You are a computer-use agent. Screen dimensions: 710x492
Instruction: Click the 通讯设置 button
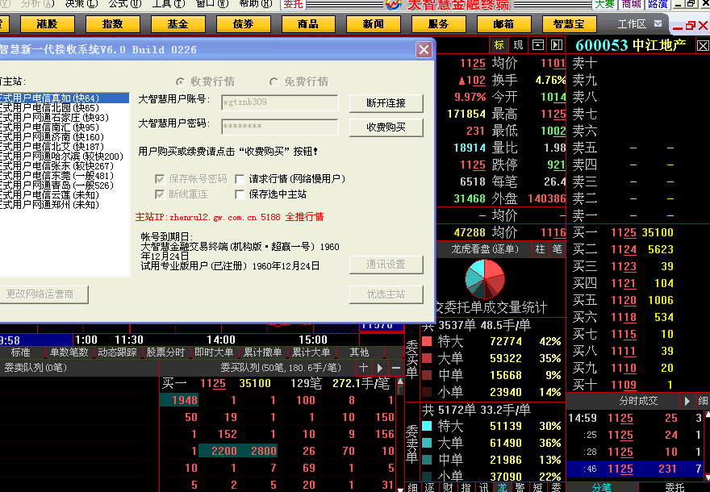tap(386, 265)
